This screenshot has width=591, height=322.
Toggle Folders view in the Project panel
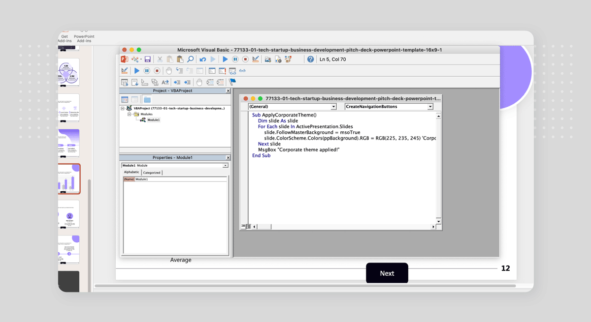pos(147,99)
